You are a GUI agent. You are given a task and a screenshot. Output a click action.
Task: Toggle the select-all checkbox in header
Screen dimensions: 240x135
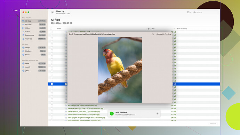51,29
